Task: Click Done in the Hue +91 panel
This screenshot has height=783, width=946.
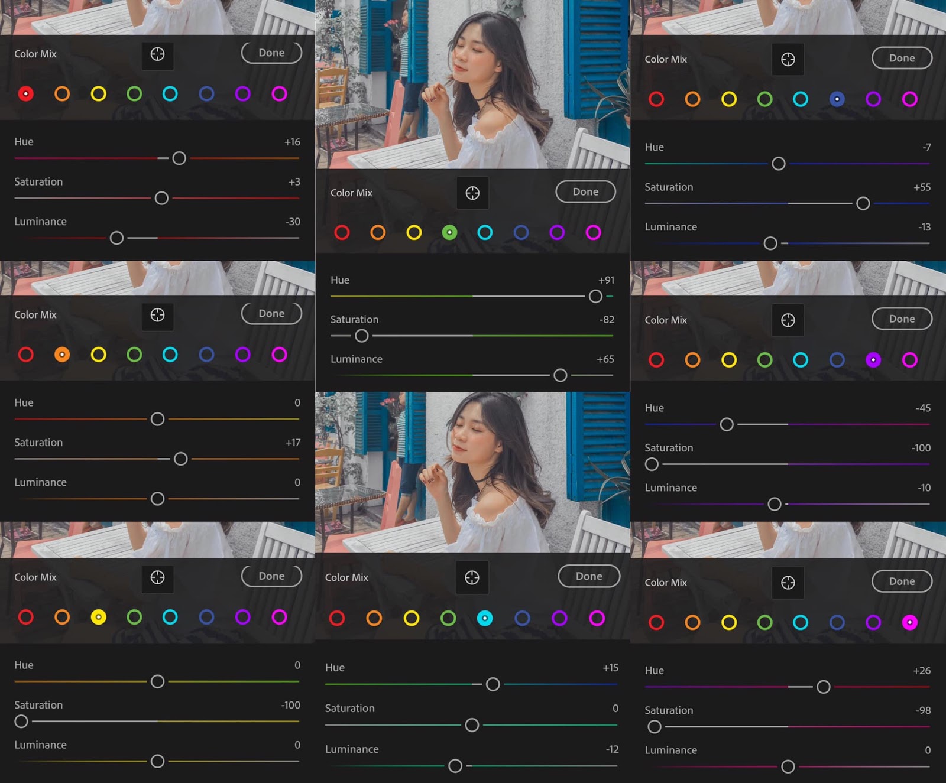Action: (x=585, y=191)
